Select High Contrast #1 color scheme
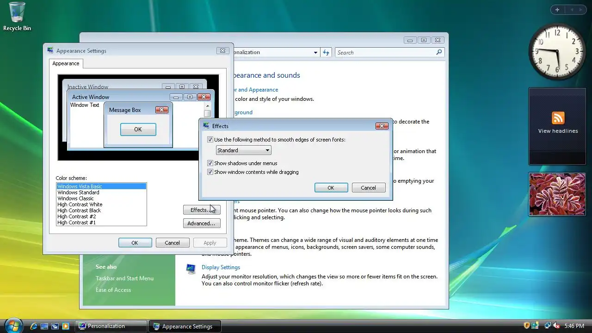This screenshot has height=333, width=592. coord(101,222)
